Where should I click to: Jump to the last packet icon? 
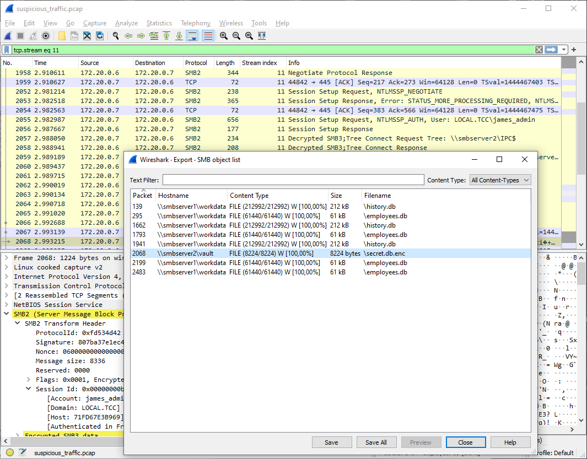[x=179, y=36]
